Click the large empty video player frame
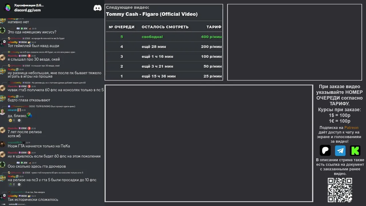 (209, 143)
